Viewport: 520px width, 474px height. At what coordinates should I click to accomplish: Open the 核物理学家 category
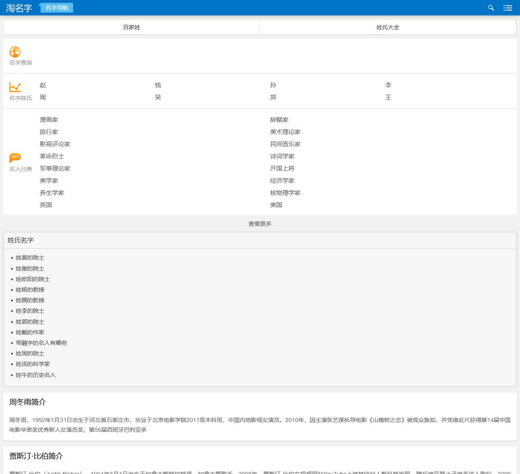pyautogui.click(x=285, y=193)
